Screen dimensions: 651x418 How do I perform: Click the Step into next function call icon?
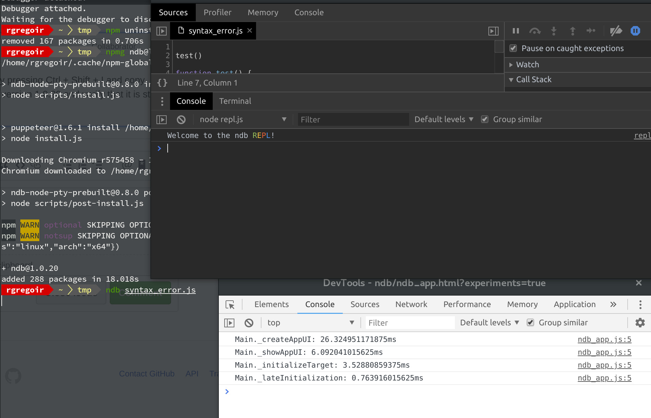pos(553,31)
